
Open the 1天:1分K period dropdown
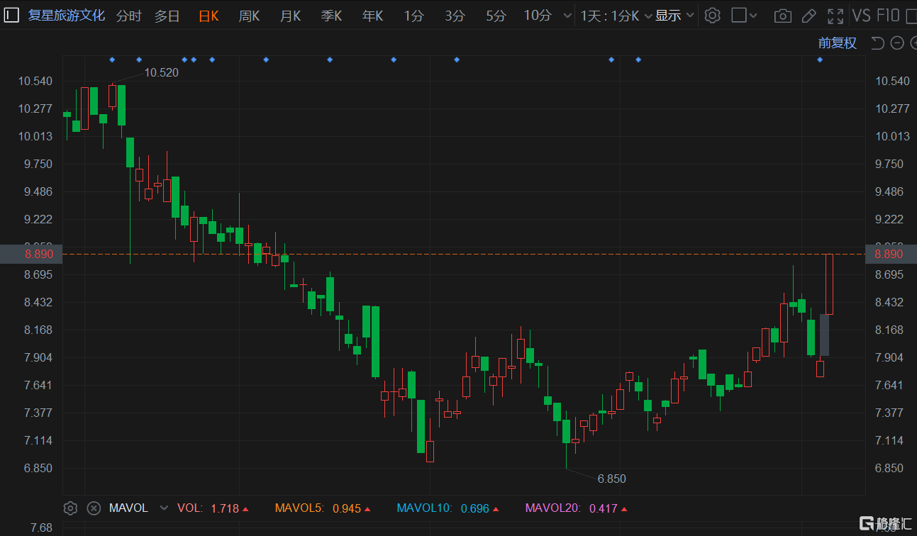tap(616, 16)
